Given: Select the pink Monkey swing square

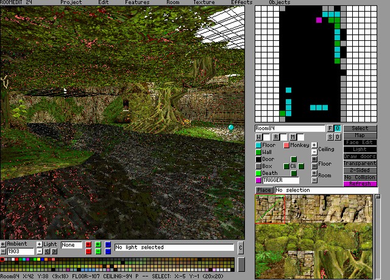Looking at the screenshot, I should (286, 145).
